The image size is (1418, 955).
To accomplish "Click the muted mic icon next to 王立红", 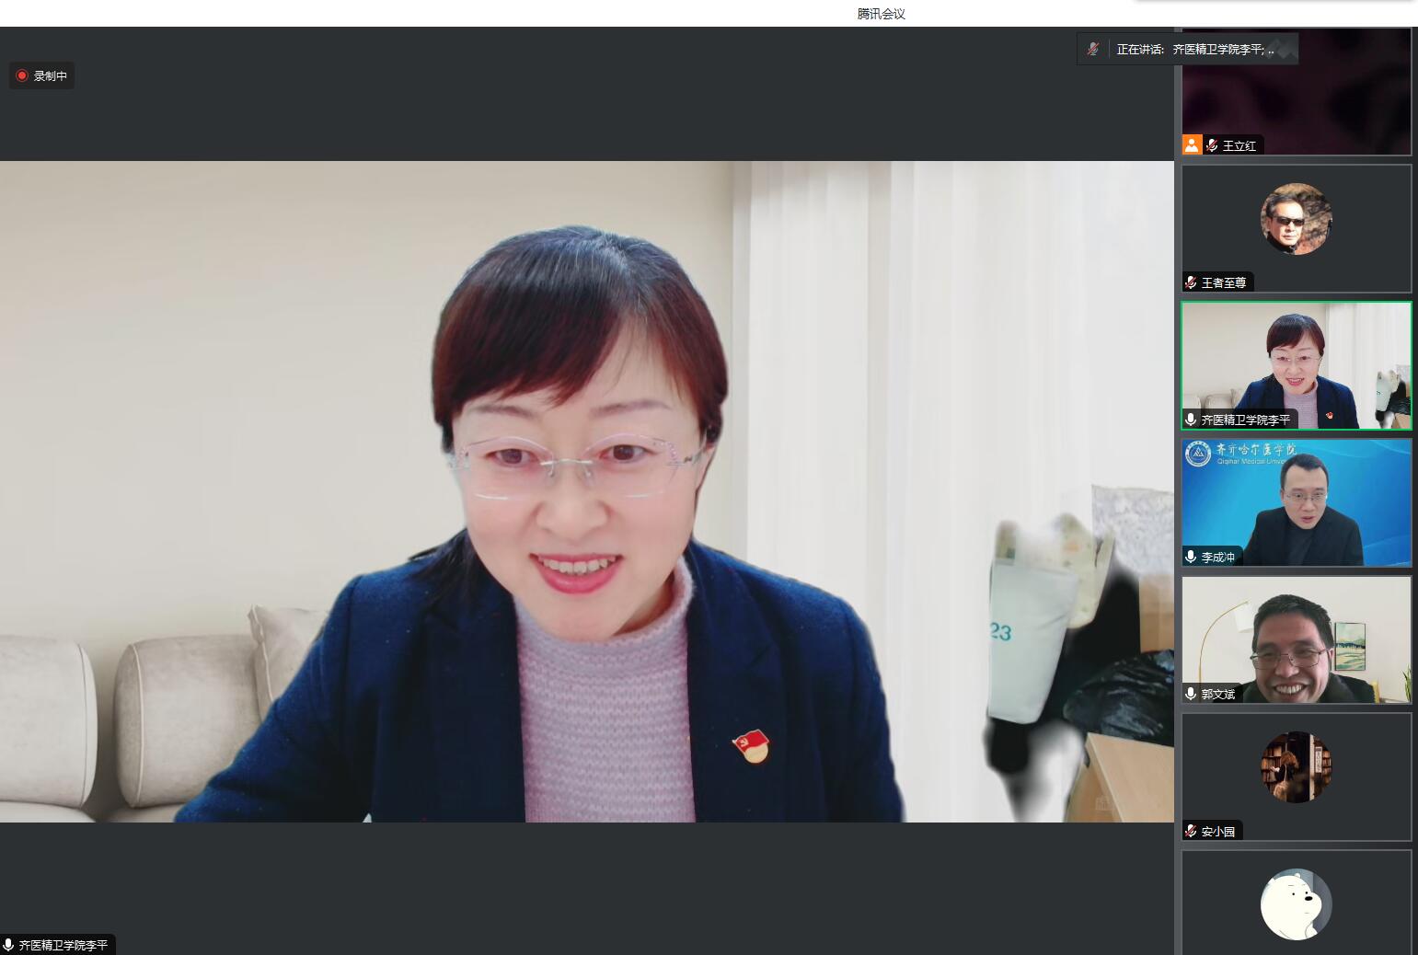I will pyautogui.click(x=1212, y=145).
